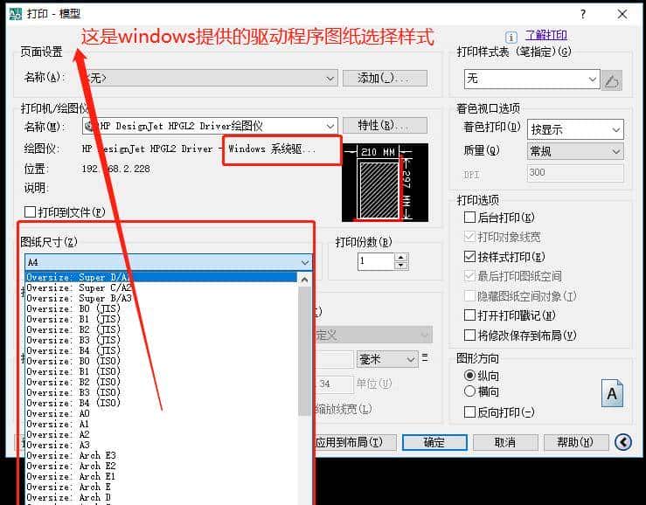Click the info icon beside 了解打印
The width and height of the screenshot is (646, 505).
(x=511, y=38)
